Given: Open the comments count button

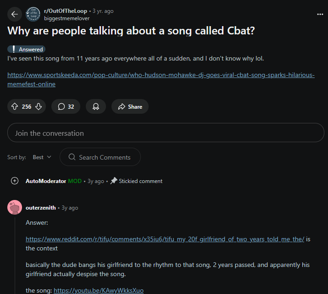Looking at the screenshot, I should point(66,106).
